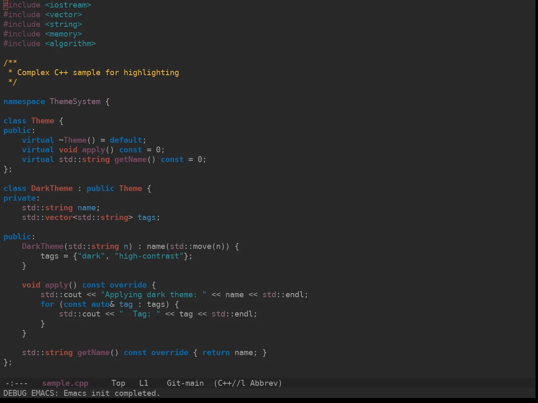Click 'std::endl' on the Tag output line
538x403 pixels.
click(x=232, y=314)
